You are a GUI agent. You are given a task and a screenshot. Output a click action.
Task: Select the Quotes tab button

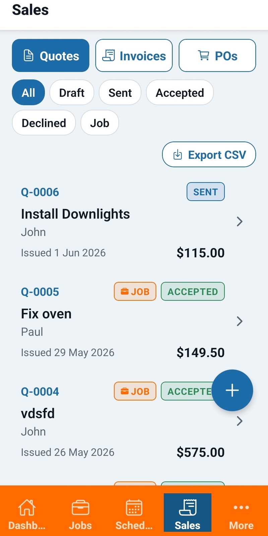[x=51, y=56]
